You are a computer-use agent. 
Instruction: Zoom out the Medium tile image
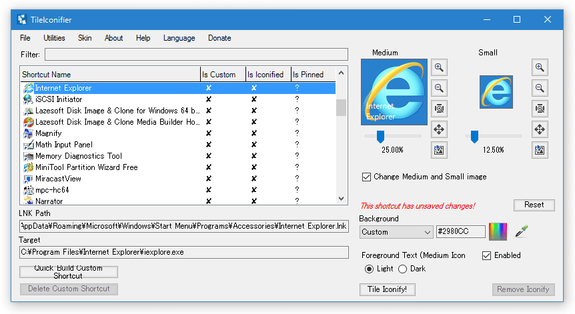(439, 88)
